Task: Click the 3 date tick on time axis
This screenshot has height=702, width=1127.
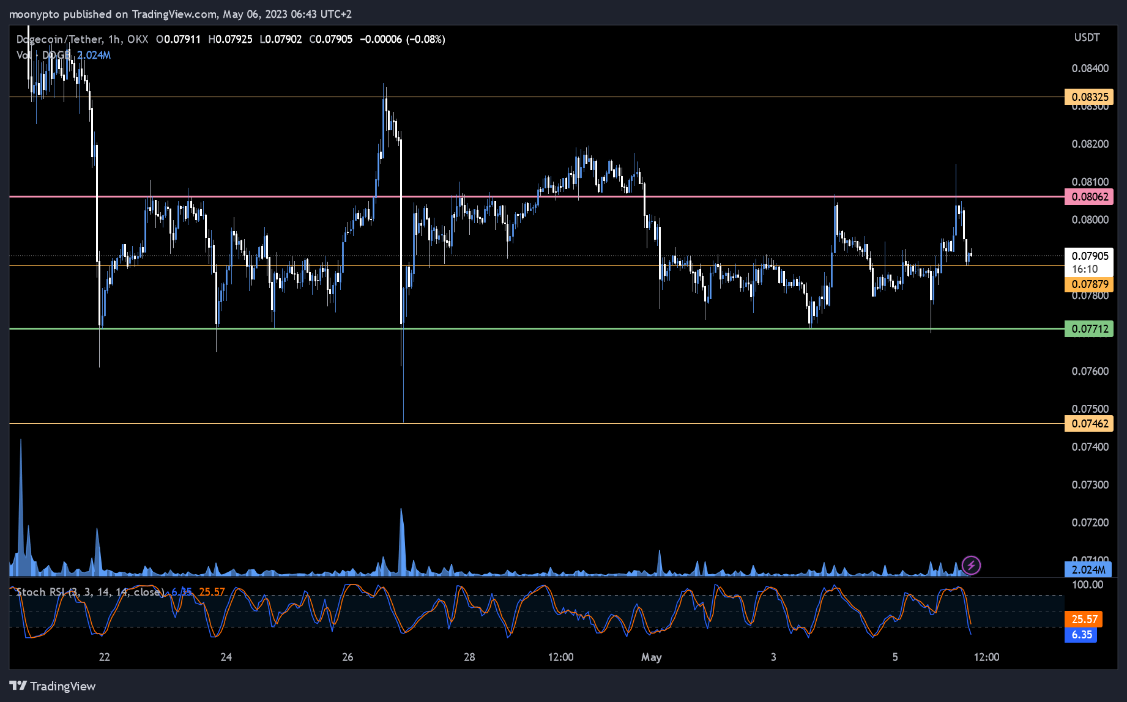Action: point(773,657)
